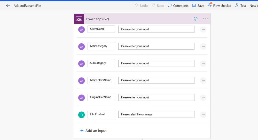Image resolution: width=258 pixels, height=140 pixels.
Task: Open options menu for MainFolderName row
Action: [203, 81]
